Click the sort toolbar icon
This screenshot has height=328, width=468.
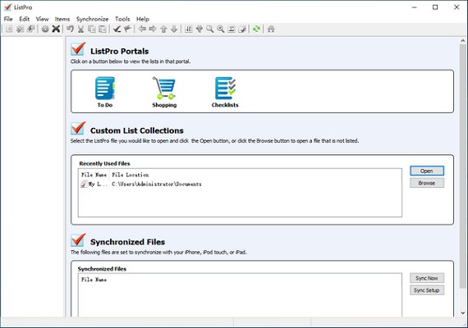tap(188, 29)
